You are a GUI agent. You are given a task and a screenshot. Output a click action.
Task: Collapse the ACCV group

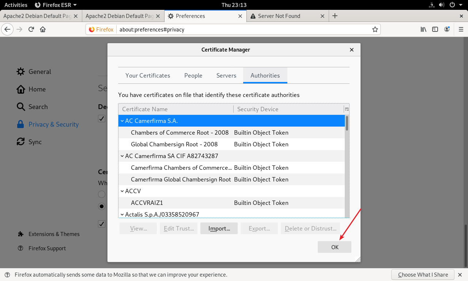click(x=122, y=191)
